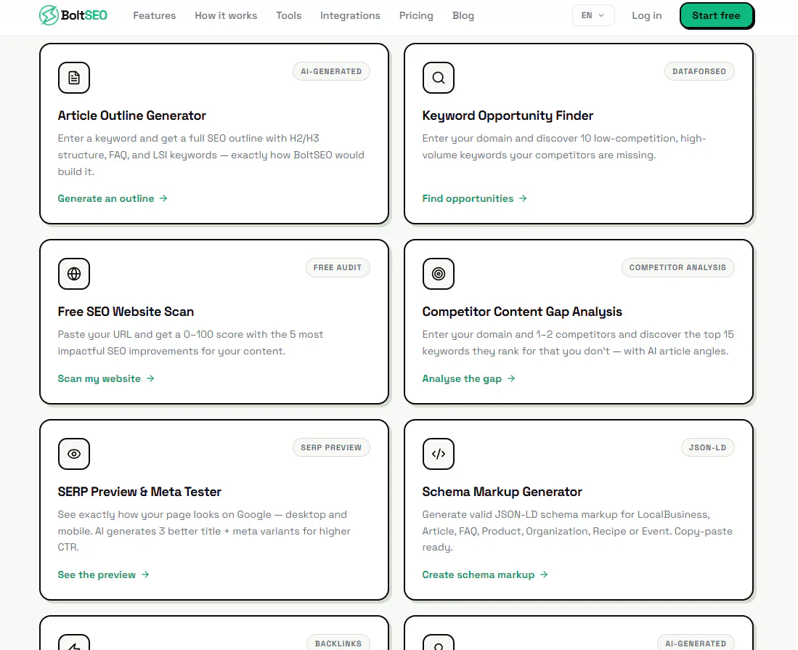Image resolution: width=798 pixels, height=650 pixels.
Task: Click Analyse the gap link
Action: (x=469, y=378)
